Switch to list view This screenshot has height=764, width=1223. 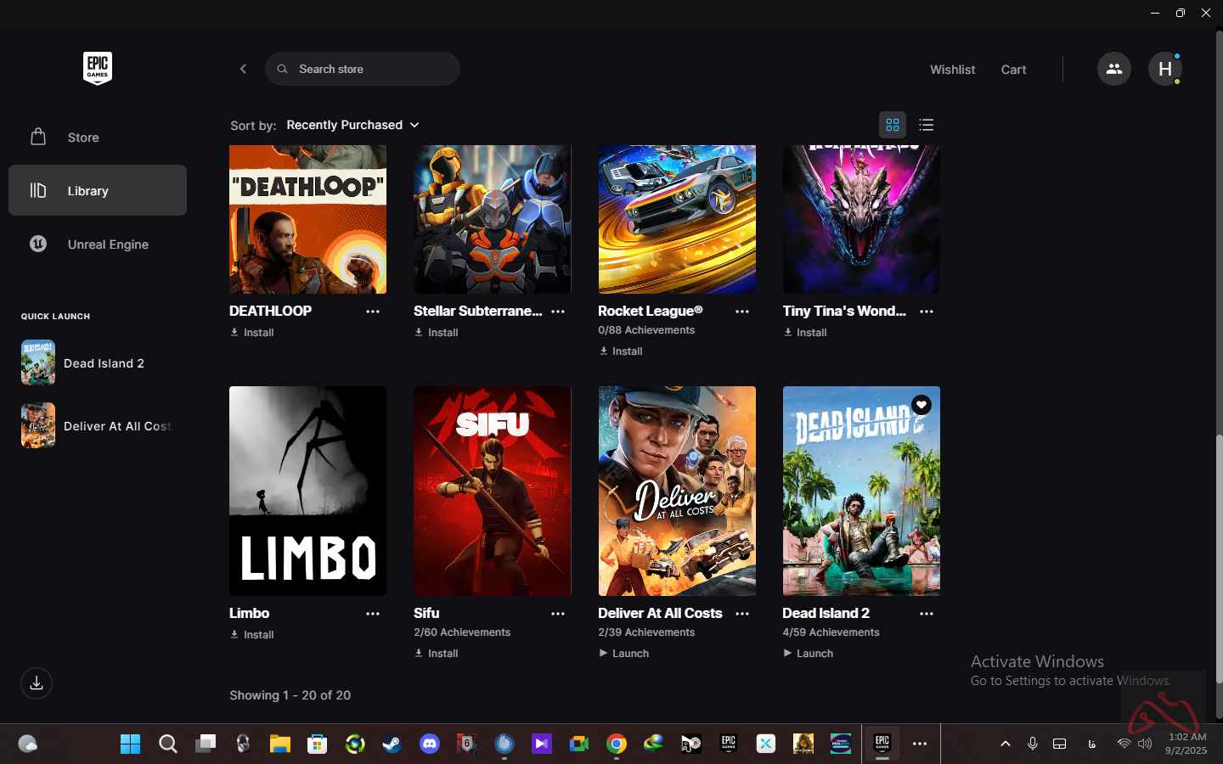click(x=926, y=125)
